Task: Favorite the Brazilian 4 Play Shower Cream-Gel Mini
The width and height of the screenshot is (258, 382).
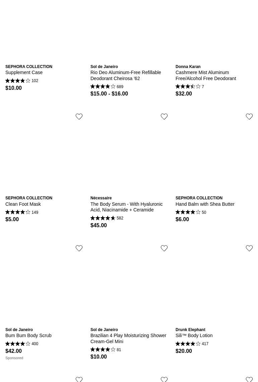Action: [x=164, y=248]
